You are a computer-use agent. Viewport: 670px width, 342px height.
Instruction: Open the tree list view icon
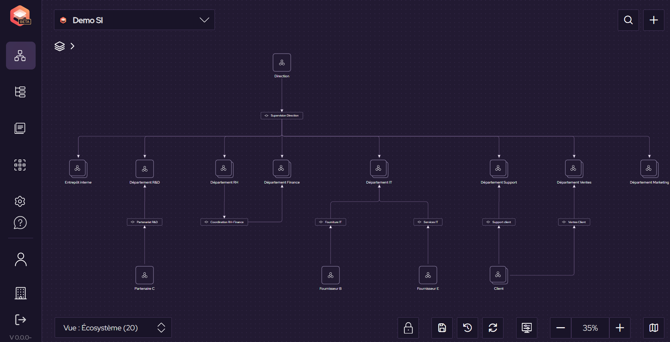click(20, 92)
